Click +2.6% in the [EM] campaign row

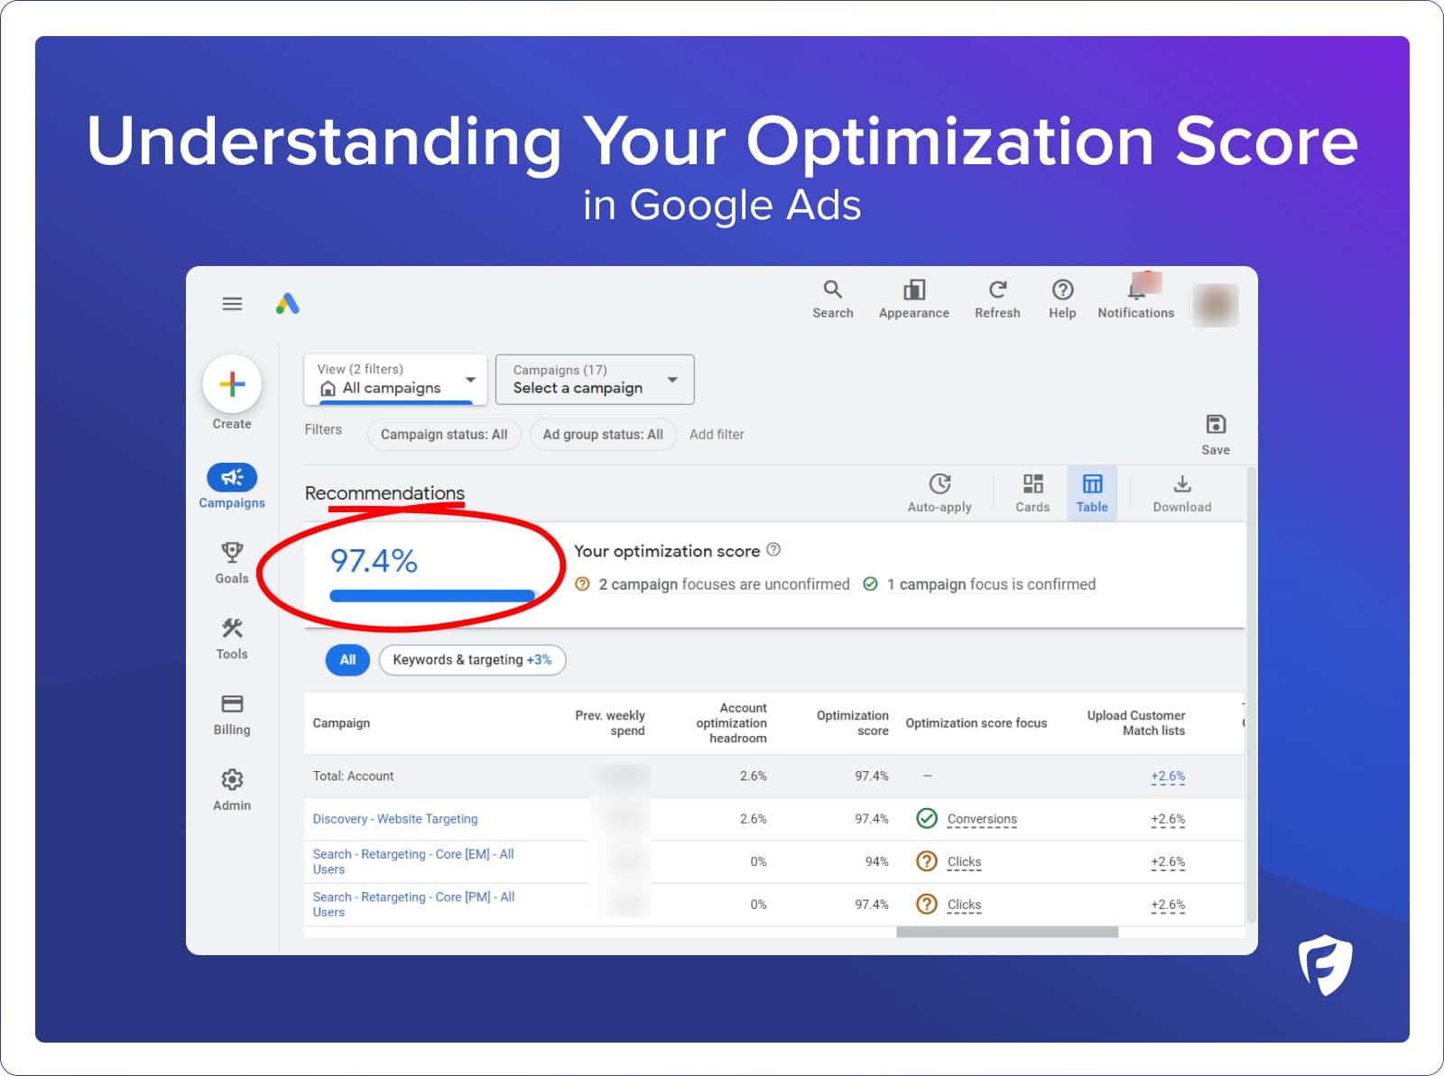(x=1168, y=861)
